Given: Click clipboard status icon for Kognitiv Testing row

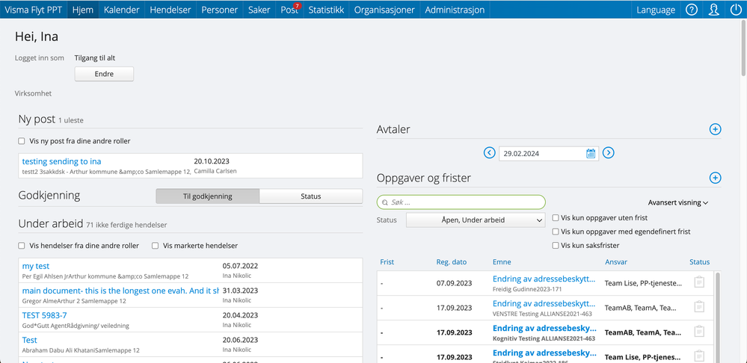Looking at the screenshot, I should point(699,332).
